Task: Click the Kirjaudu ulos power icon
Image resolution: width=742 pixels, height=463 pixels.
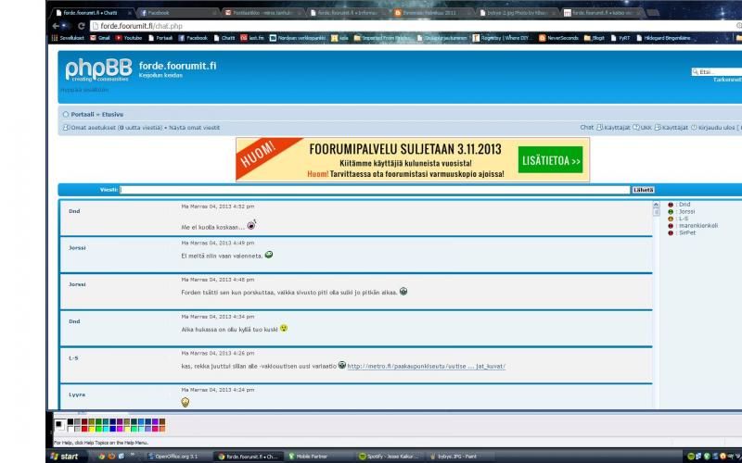Action: pyautogui.click(x=694, y=128)
